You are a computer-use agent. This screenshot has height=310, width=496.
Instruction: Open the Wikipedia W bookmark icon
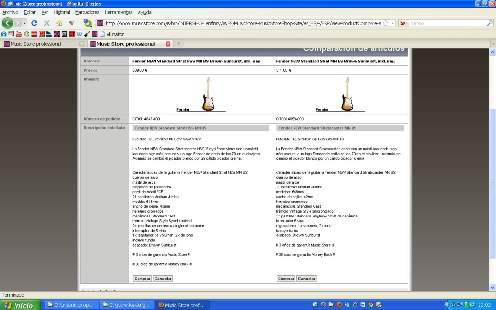pos(79,34)
